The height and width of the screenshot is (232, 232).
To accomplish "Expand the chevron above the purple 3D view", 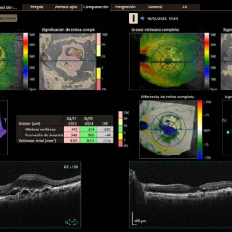I will pyautogui.click(x=3, y=97).
